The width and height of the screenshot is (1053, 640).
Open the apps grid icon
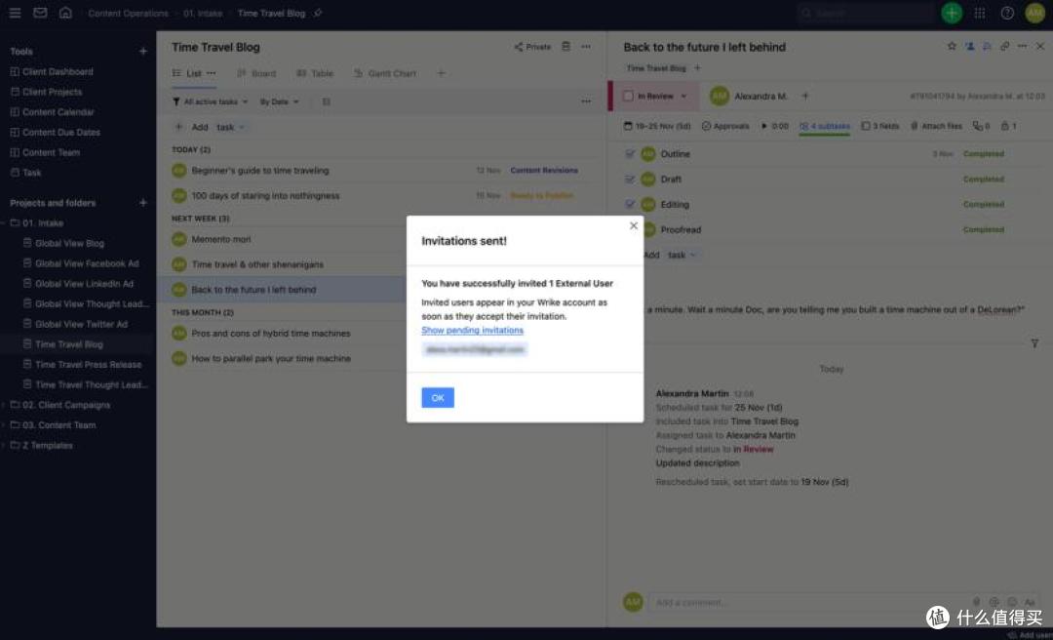tap(980, 13)
